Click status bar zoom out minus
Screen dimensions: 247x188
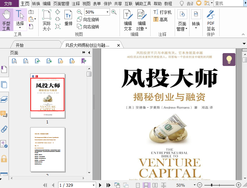point(199,185)
